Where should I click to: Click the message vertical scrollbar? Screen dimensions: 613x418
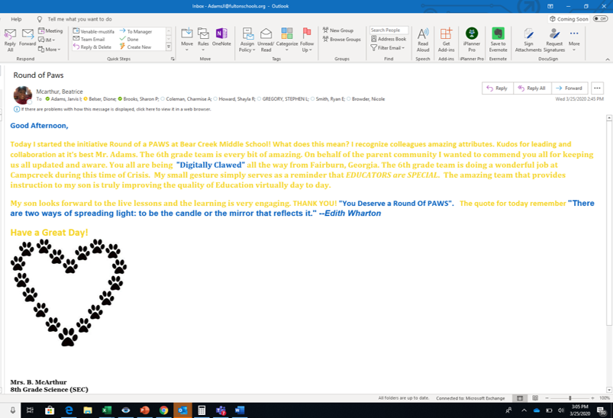[x=608, y=223]
